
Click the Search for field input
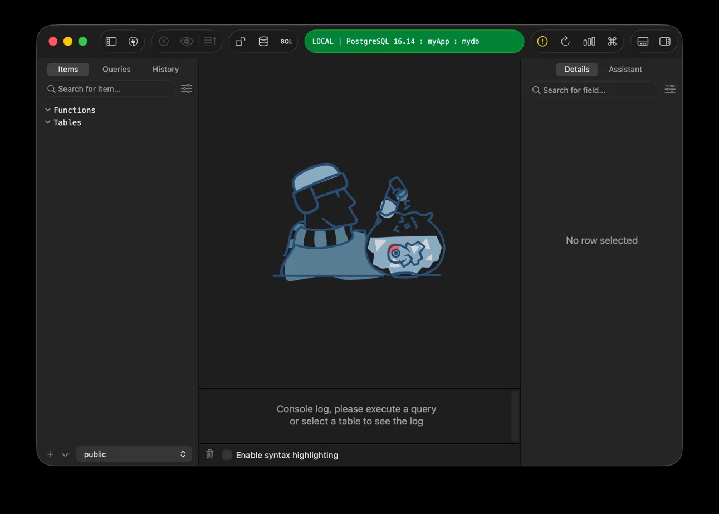point(594,90)
